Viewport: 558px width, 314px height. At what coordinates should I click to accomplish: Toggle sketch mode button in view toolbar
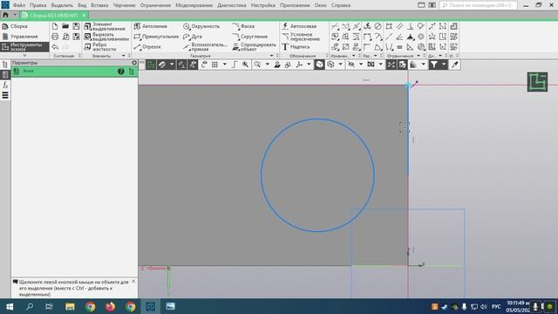coord(151,65)
